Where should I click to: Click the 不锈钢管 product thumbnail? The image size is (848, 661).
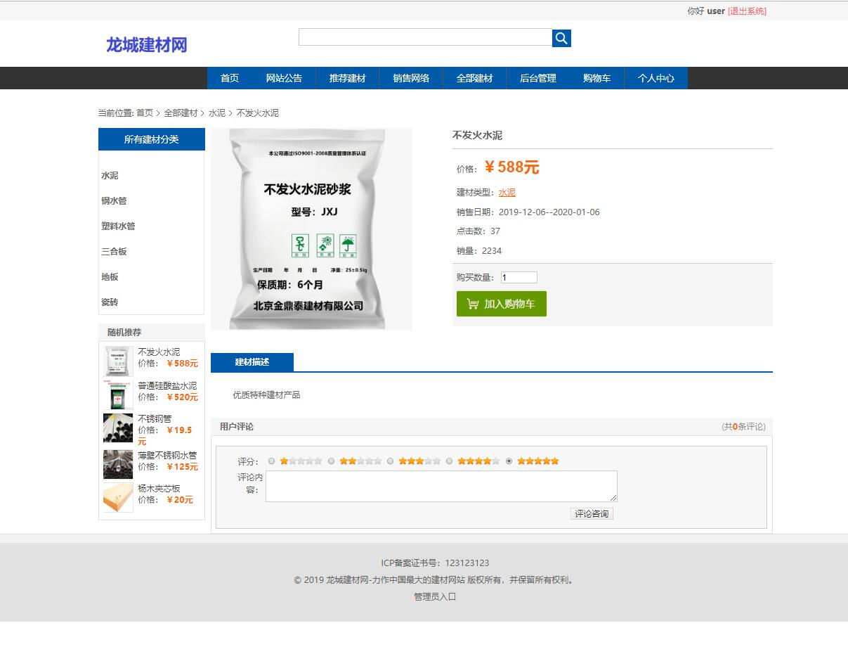click(117, 429)
